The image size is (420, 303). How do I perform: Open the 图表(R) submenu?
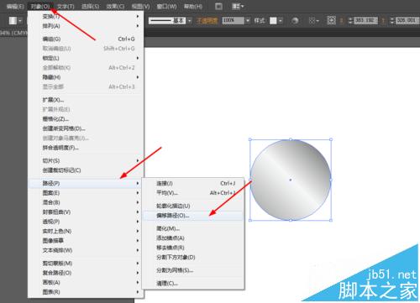click(x=86, y=292)
